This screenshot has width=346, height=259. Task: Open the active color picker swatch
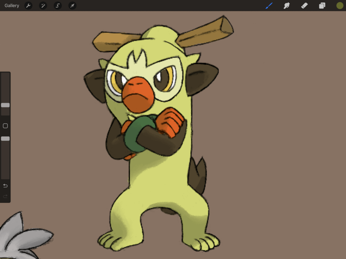click(340, 5)
